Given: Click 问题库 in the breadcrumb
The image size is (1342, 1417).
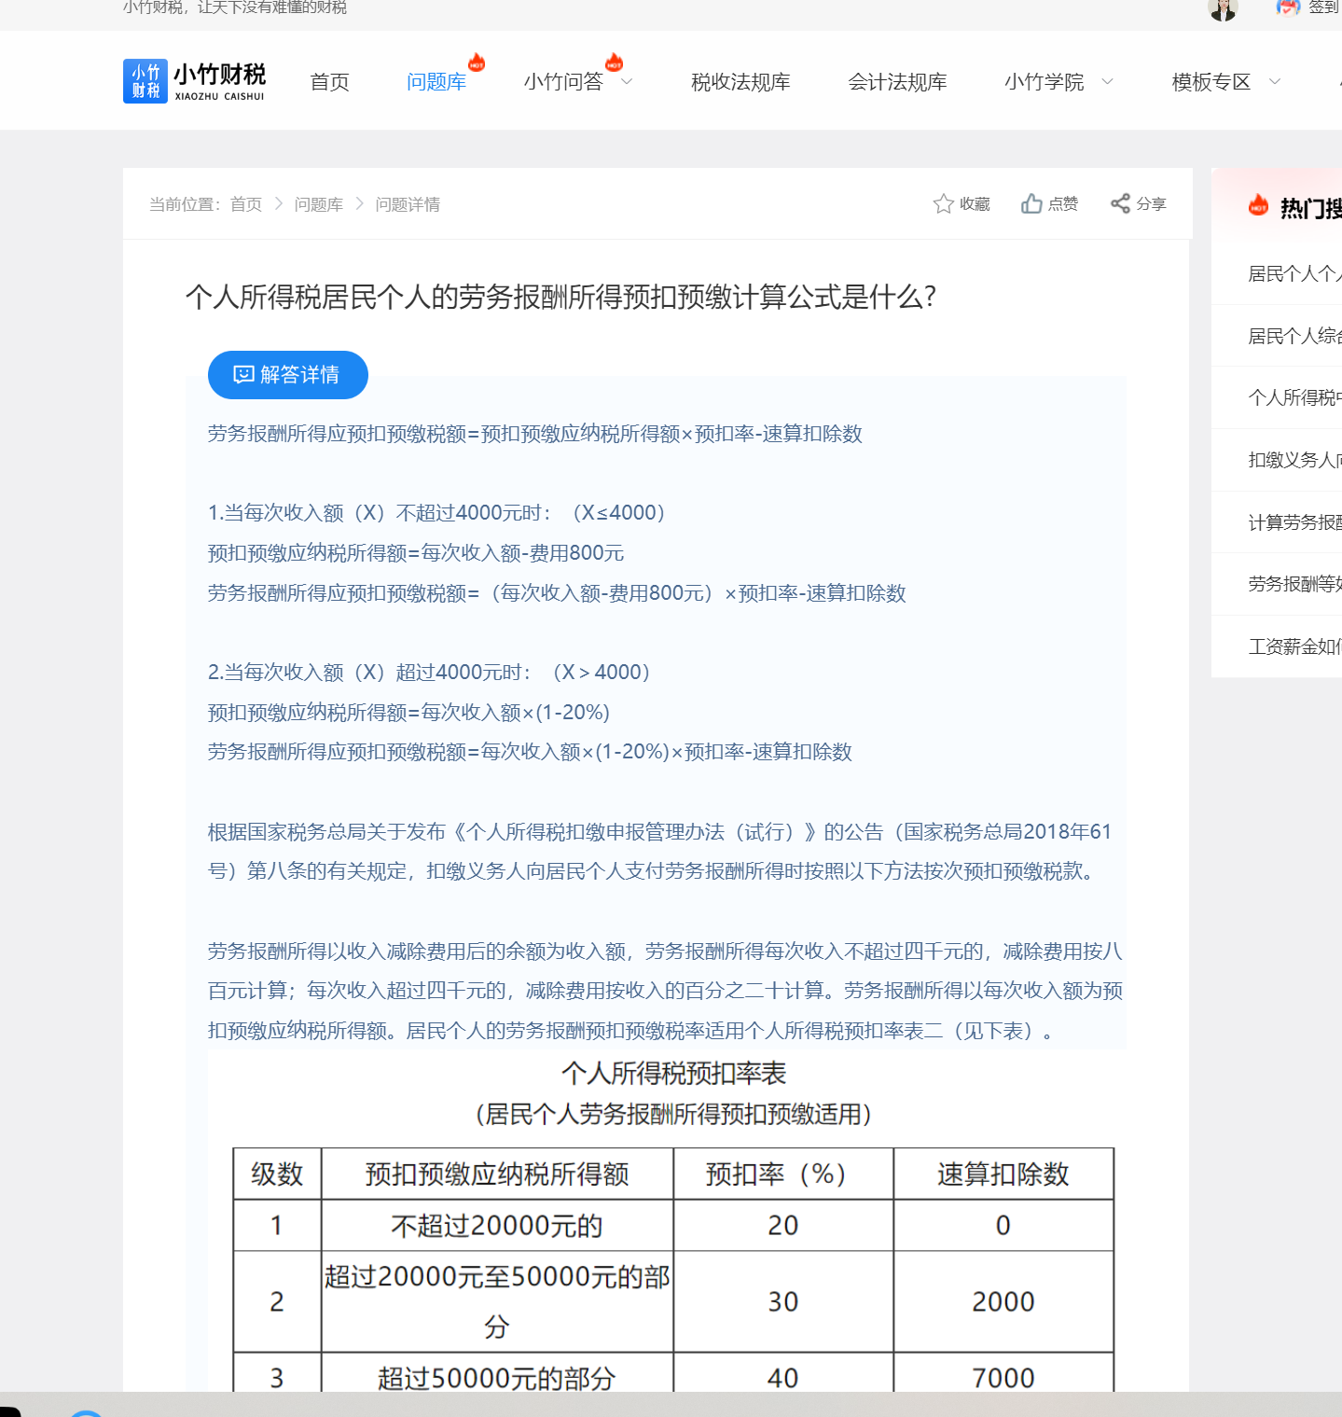Looking at the screenshot, I should pos(318,204).
